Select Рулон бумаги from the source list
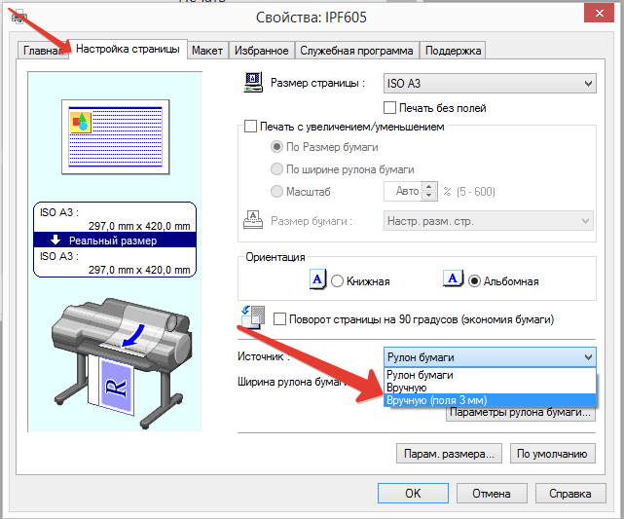Screen dimensions: 624x519 click(x=490, y=375)
